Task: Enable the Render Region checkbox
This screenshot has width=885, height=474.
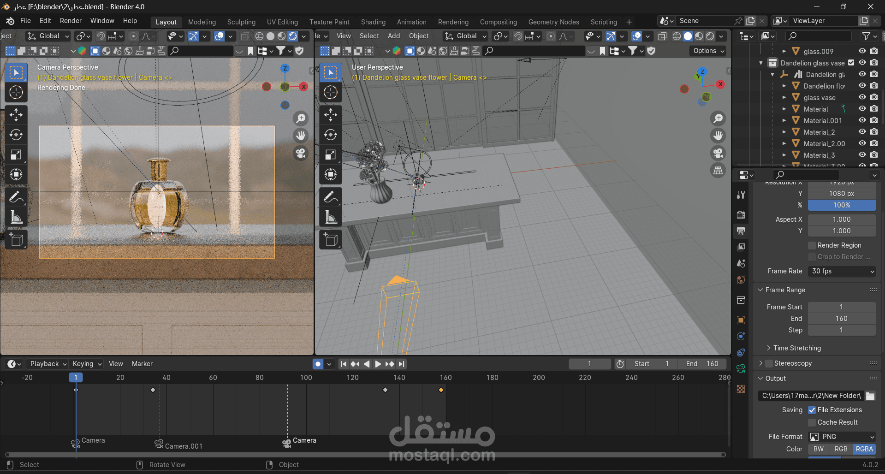Action: tap(812, 245)
